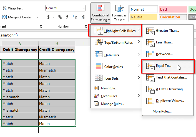Viewport: 196px width, 137px height.
Task: Open Number Format dialog launcher
Action: click(x=86, y=26)
